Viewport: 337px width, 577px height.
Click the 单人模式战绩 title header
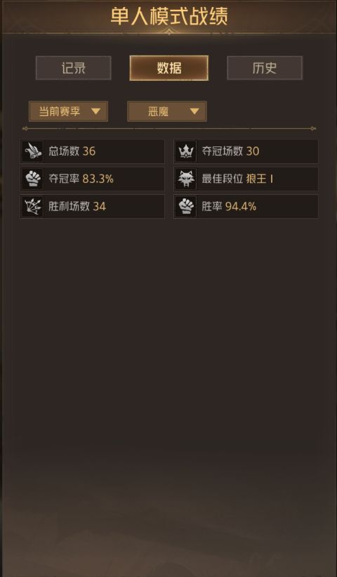[x=169, y=17]
